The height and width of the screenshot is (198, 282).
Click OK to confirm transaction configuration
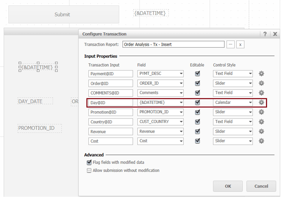coord(228,186)
